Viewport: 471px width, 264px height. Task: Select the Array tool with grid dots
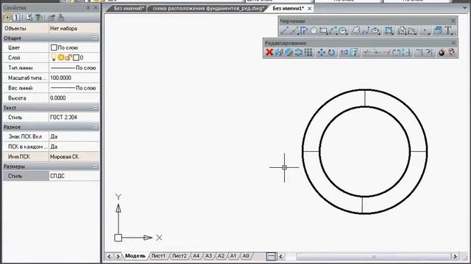tap(308, 52)
